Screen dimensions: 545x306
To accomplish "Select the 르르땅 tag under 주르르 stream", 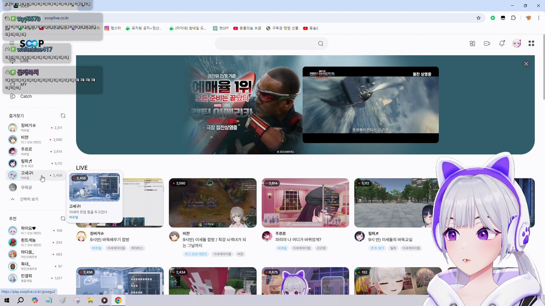I will [321, 248].
